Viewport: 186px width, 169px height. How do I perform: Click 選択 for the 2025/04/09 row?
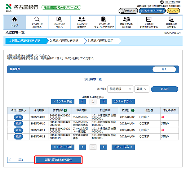18,117
